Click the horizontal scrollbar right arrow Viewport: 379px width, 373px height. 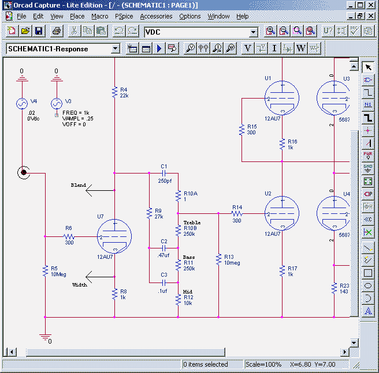coord(345,352)
